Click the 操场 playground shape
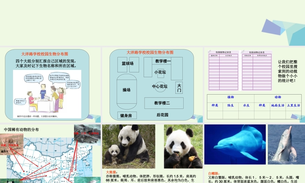The image size is (305, 183). (127, 91)
